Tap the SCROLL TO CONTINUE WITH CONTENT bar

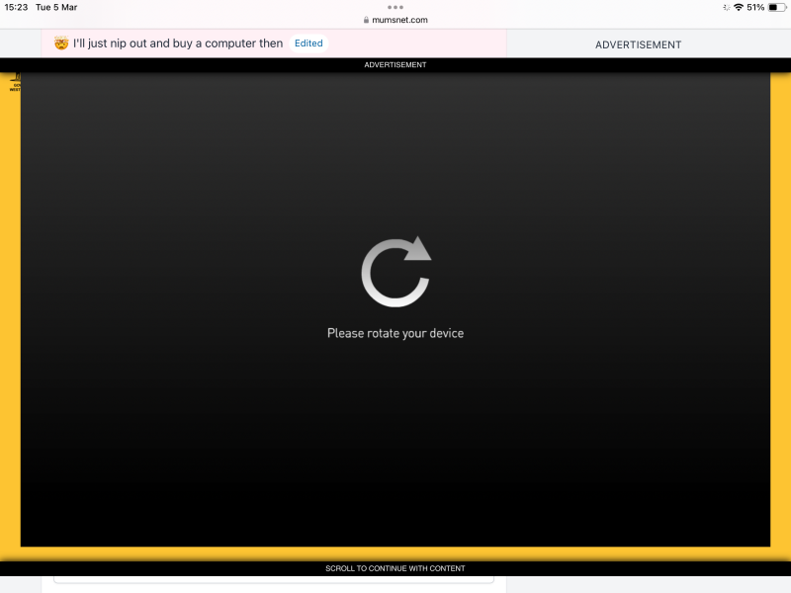395,568
